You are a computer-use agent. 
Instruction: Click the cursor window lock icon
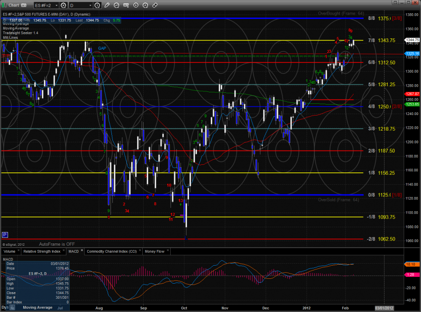12,308
